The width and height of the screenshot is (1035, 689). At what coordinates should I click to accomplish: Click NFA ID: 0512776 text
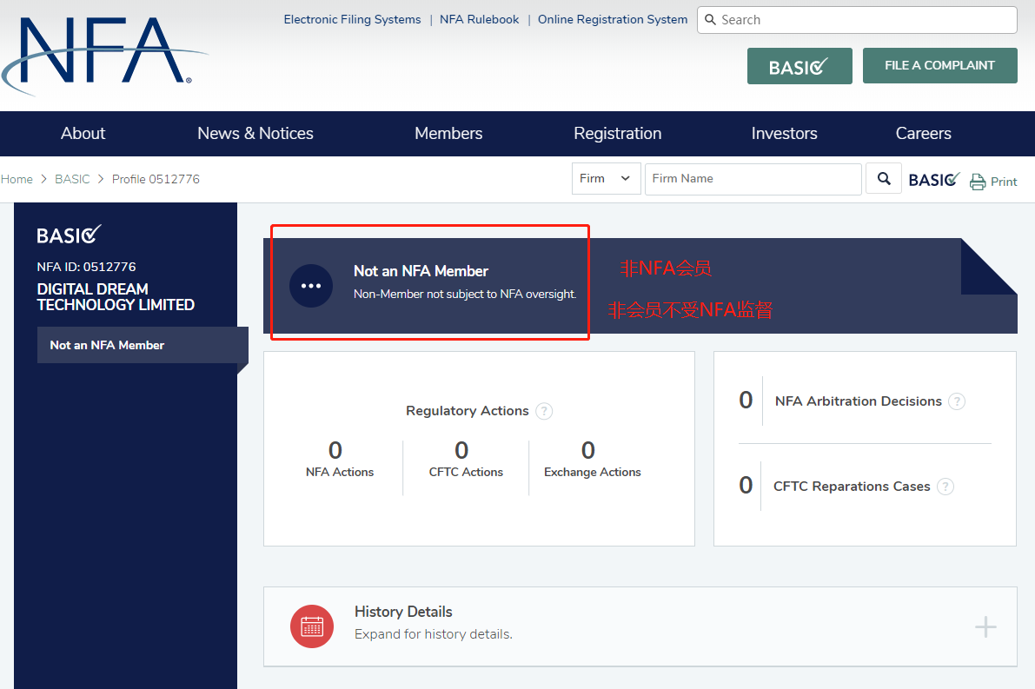pos(87,267)
